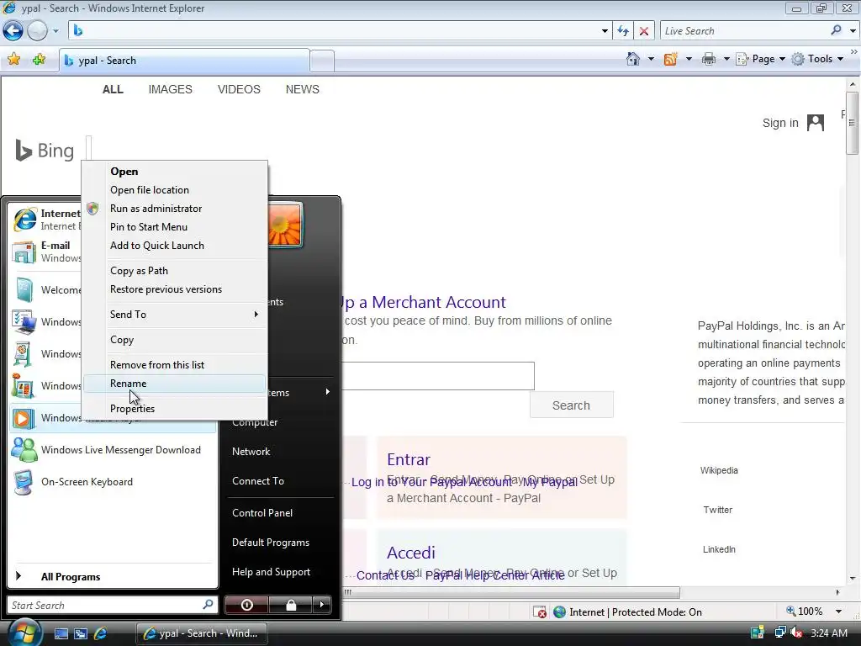Click the IE Forward navigation button
The height and width of the screenshot is (646, 861).
pyautogui.click(x=37, y=31)
